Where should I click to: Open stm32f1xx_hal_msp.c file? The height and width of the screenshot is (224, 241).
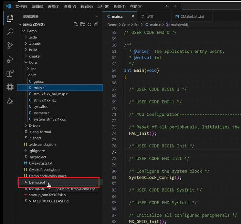[x=51, y=94]
